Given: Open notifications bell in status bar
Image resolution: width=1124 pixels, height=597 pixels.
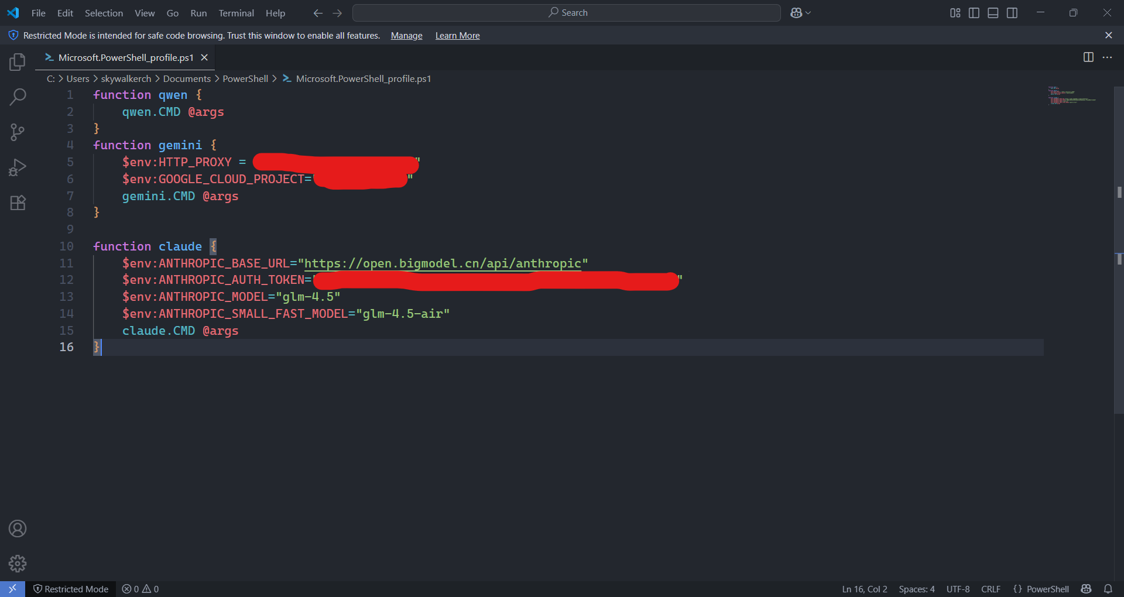Looking at the screenshot, I should pyautogui.click(x=1108, y=589).
